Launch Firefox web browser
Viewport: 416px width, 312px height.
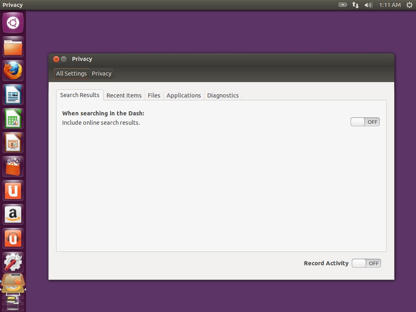coord(13,71)
